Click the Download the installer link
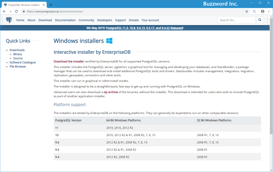Image resolution: width=273 pixels, height=172 pixels. [x=69, y=61]
